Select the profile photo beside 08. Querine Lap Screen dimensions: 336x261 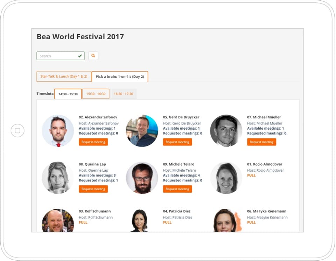[58, 178]
